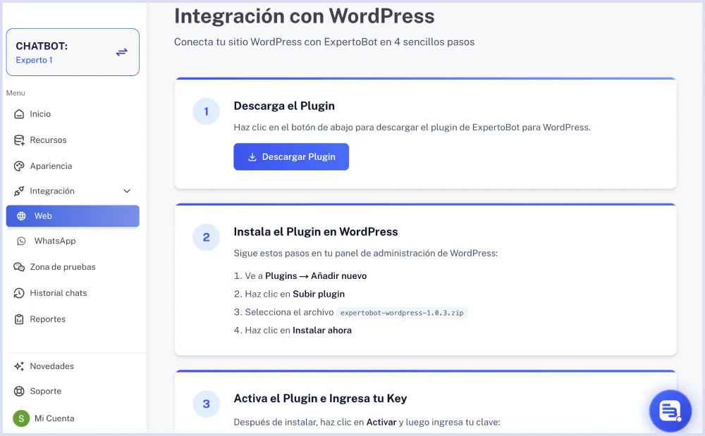Click the Historial chats clock icon

[x=19, y=293]
